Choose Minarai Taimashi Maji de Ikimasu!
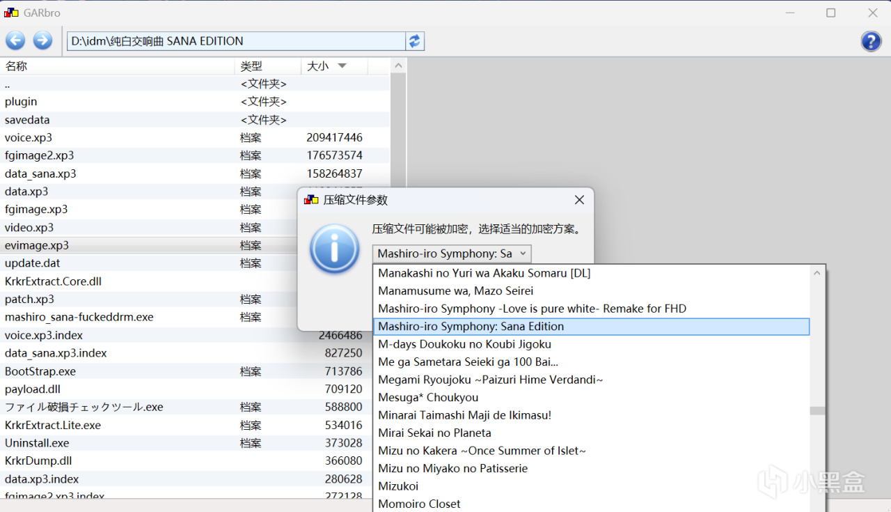Image resolution: width=891 pixels, height=512 pixels. 592,415
